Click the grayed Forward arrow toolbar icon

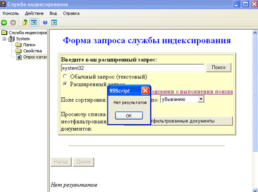point(13,22)
